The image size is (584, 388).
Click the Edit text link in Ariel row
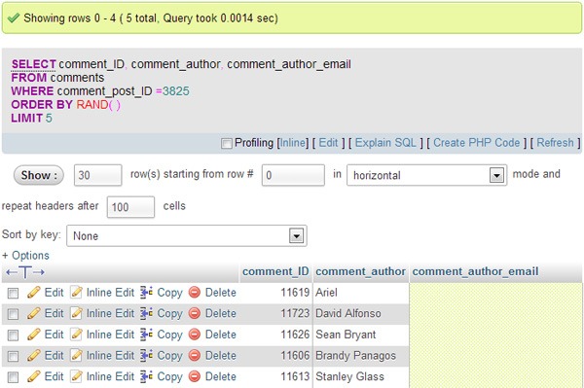click(54, 293)
